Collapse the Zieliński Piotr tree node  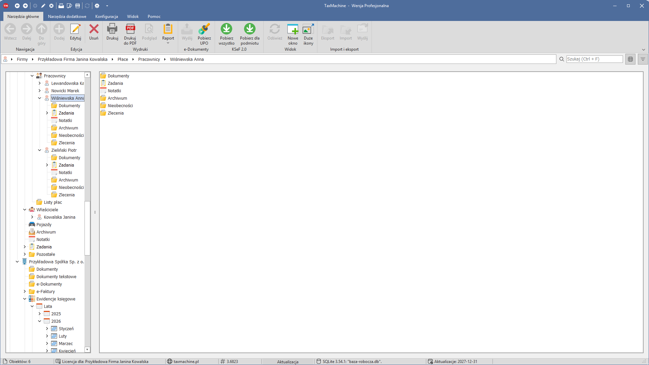(40, 150)
